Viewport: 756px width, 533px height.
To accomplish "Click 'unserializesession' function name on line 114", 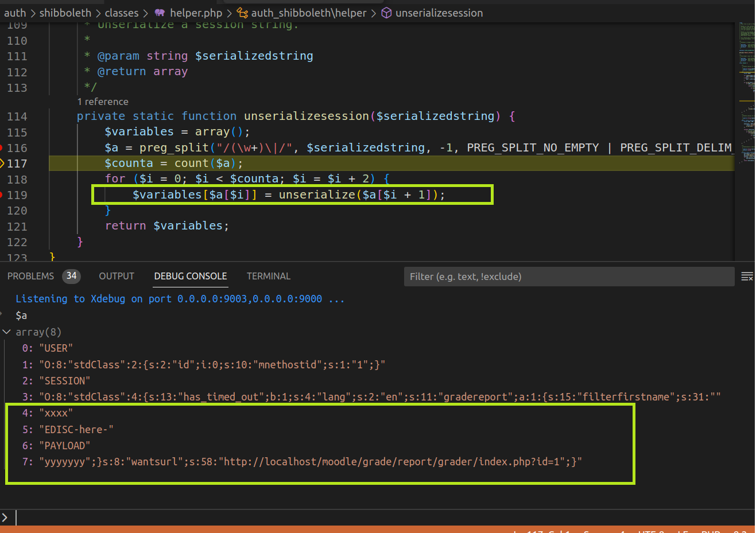I will [307, 116].
